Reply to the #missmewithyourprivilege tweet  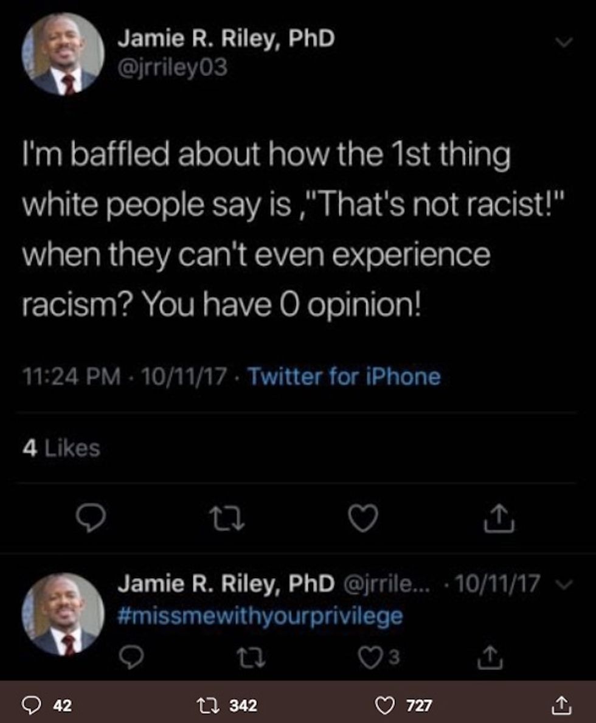(130, 656)
